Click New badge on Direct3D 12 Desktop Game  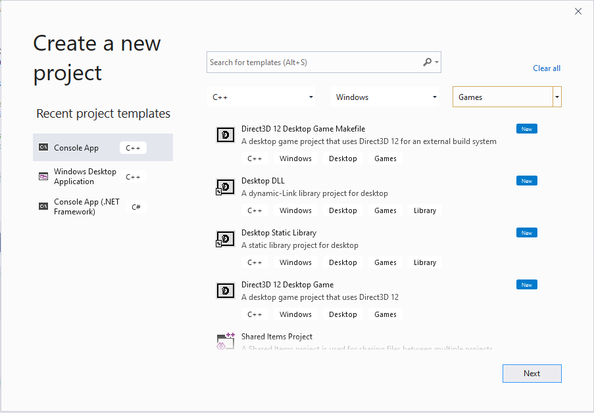pos(526,285)
